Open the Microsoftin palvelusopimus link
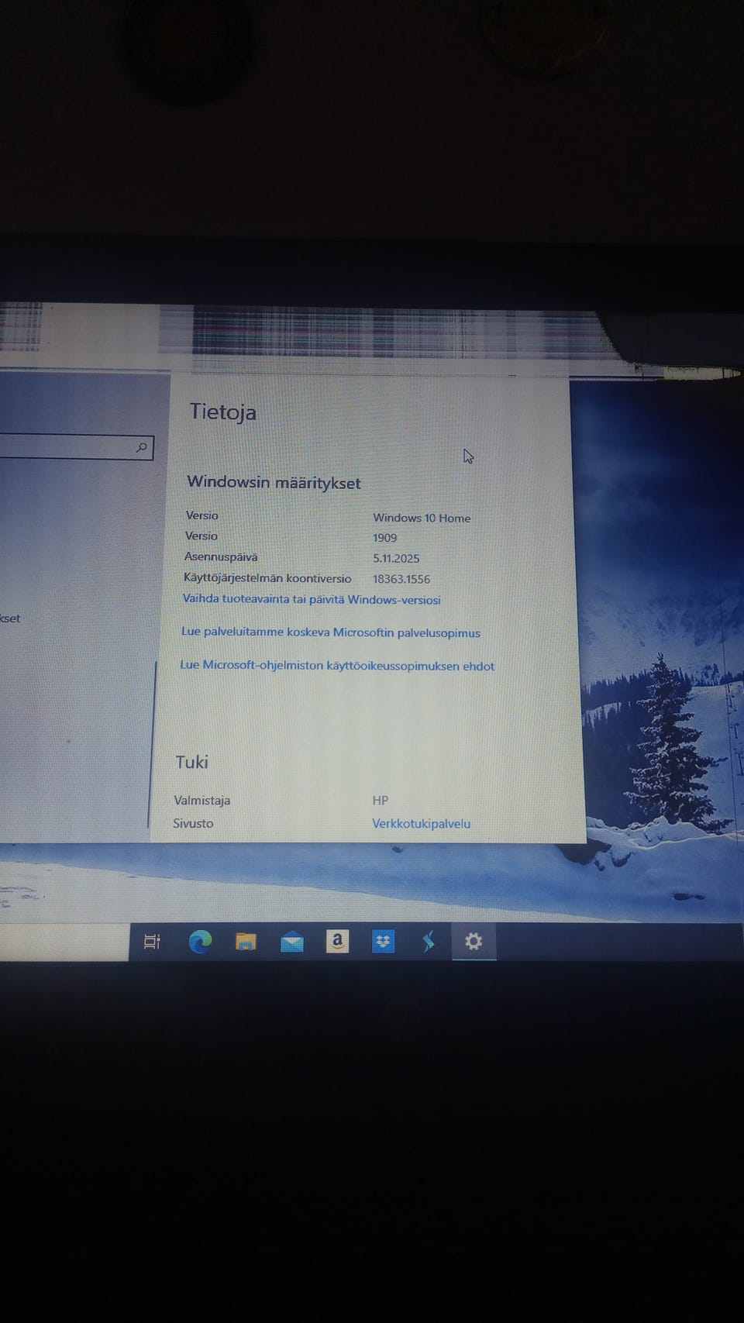Screen dimensions: 744x1323 331,632
